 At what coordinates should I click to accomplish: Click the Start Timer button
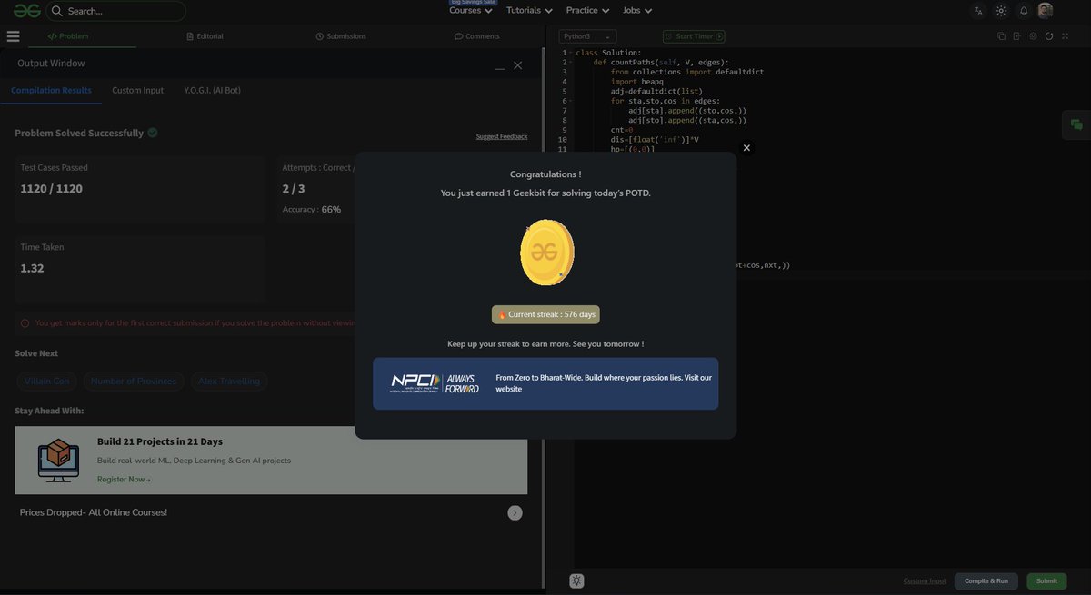(694, 36)
